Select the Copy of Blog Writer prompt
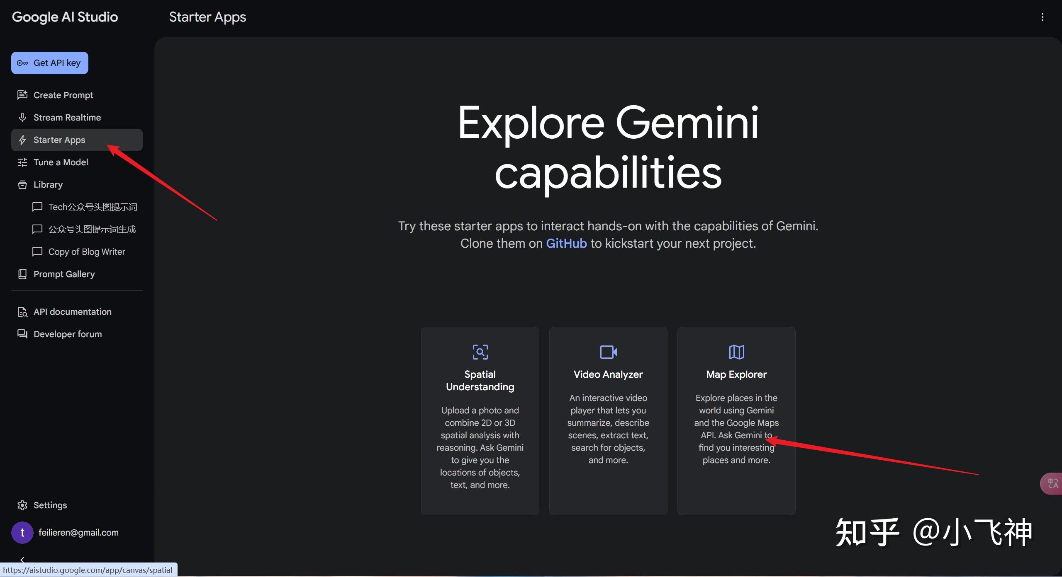The width and height of the screenshot is (1062, 577). coord(86,251)
